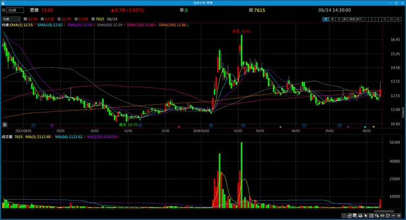The width and height of the screenshot is (406, 220).
Task: Click the blue circle marker near 04/01 date
Action: (304, 125)
